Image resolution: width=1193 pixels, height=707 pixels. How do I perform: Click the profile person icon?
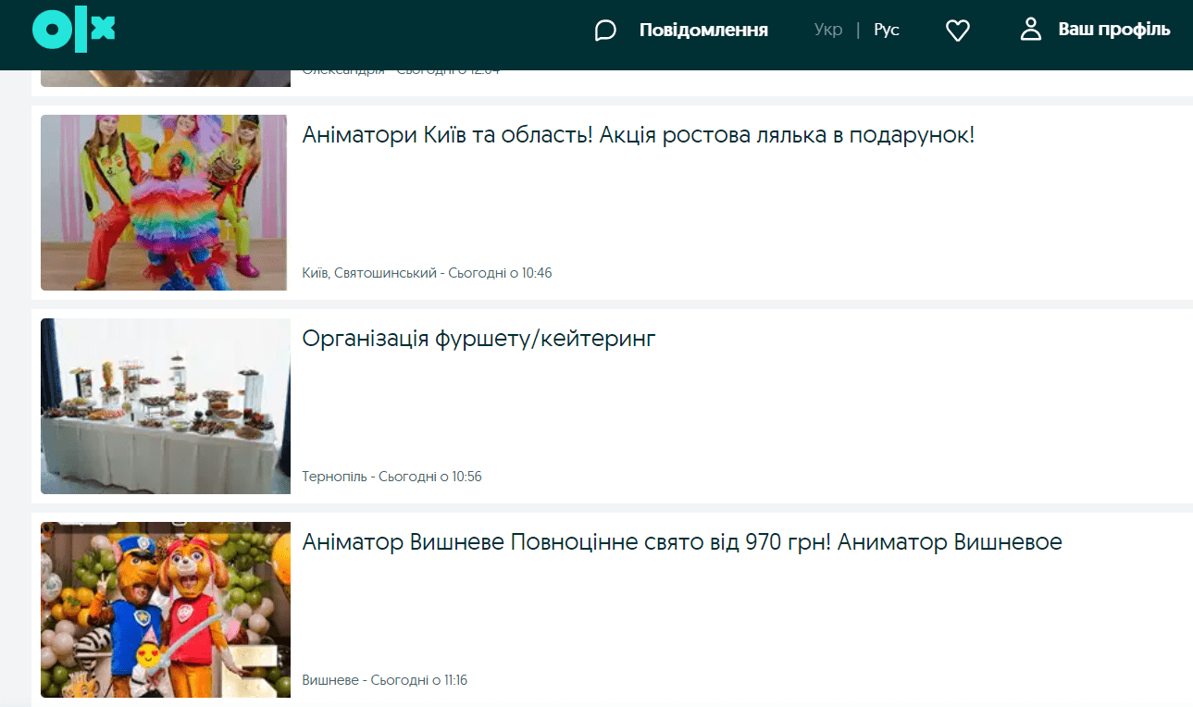1030,29
